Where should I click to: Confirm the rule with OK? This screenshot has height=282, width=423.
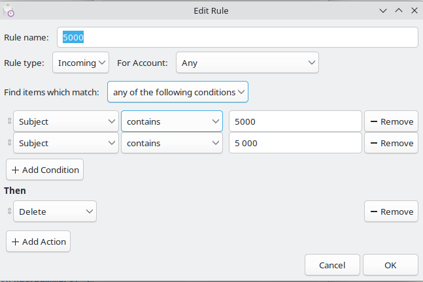[x=390, y=265]
